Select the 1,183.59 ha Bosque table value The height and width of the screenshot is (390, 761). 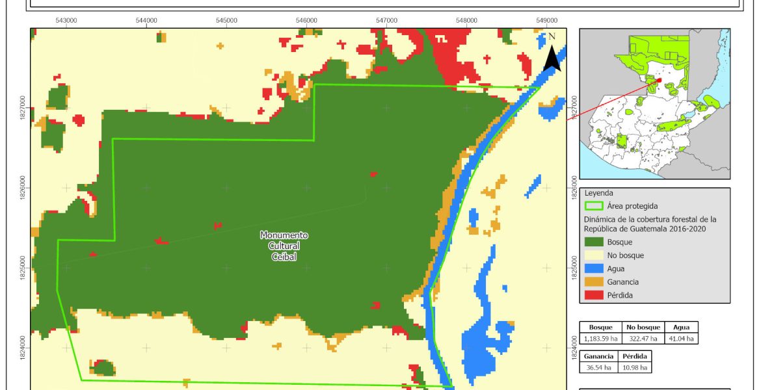[x=600, y=339]
